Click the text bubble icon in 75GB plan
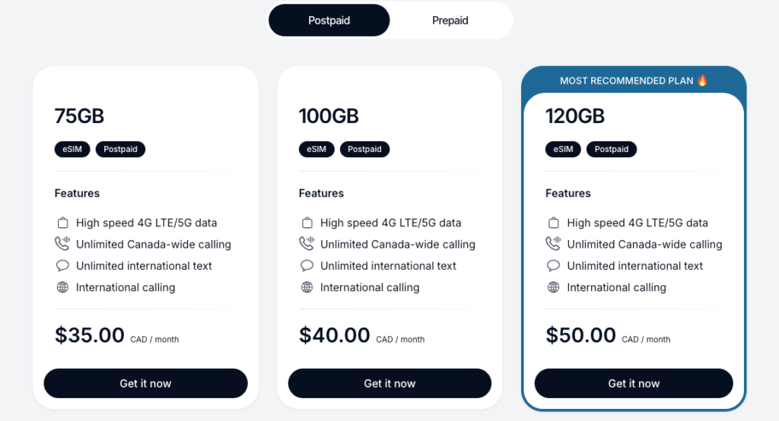The image size is (779, 421). point(62,266)
